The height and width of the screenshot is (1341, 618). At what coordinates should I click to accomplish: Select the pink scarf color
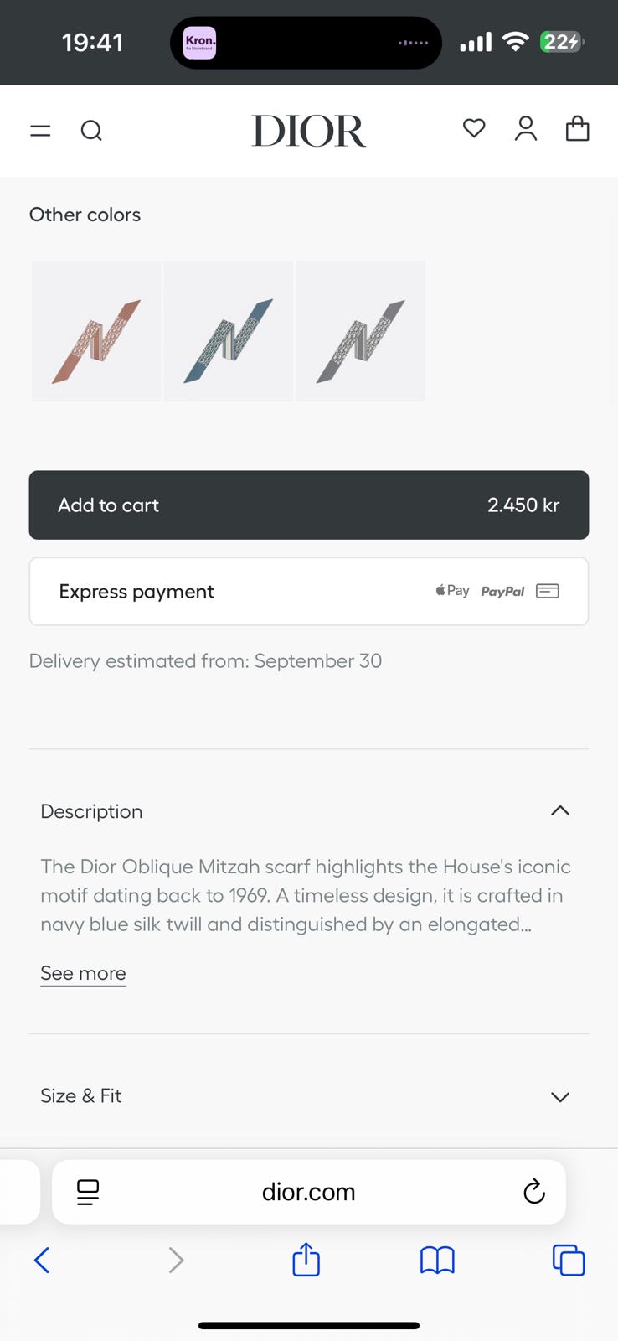tap(96, 332)
